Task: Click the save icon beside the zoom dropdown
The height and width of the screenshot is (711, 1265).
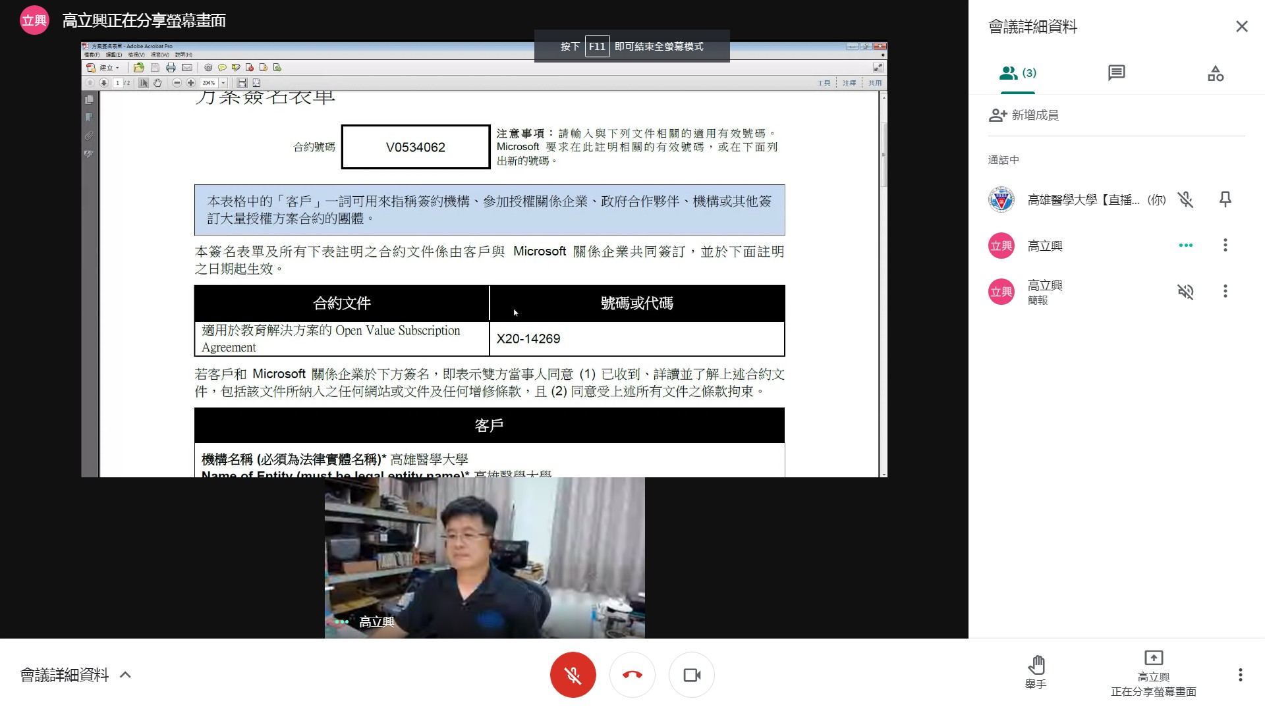Action: point(242,83)
